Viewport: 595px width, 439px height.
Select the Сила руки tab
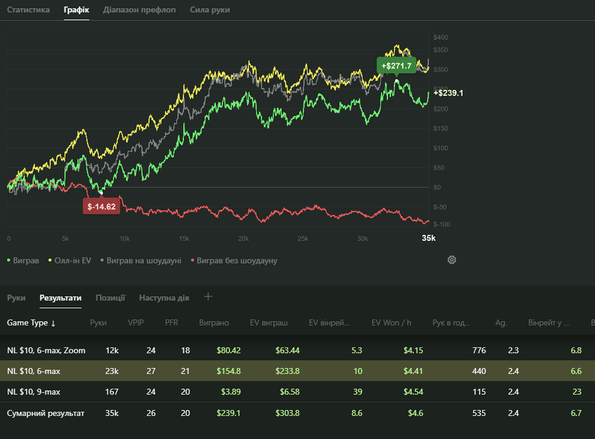coord(209,10)
